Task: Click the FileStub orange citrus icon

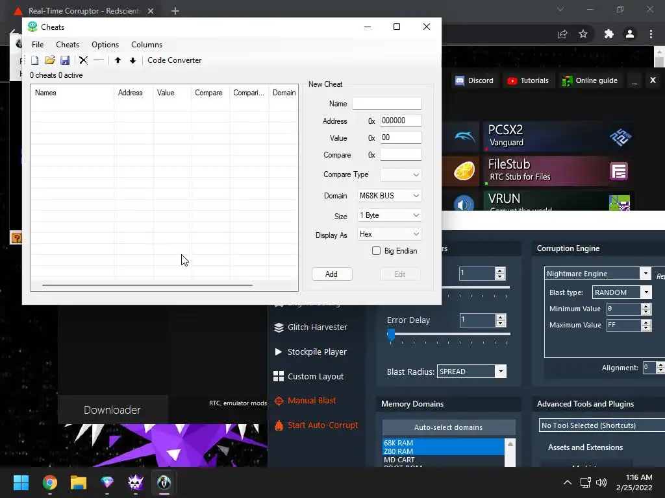Action: [464, 171]
